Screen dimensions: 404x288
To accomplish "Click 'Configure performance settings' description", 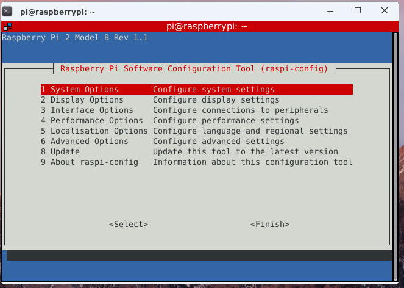I will (x=226, y=121).
